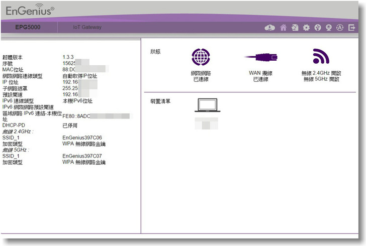This screenshot has height=246, width=366.
Task: Click the '子網路遮罩' label
Action: pos(15,88)
